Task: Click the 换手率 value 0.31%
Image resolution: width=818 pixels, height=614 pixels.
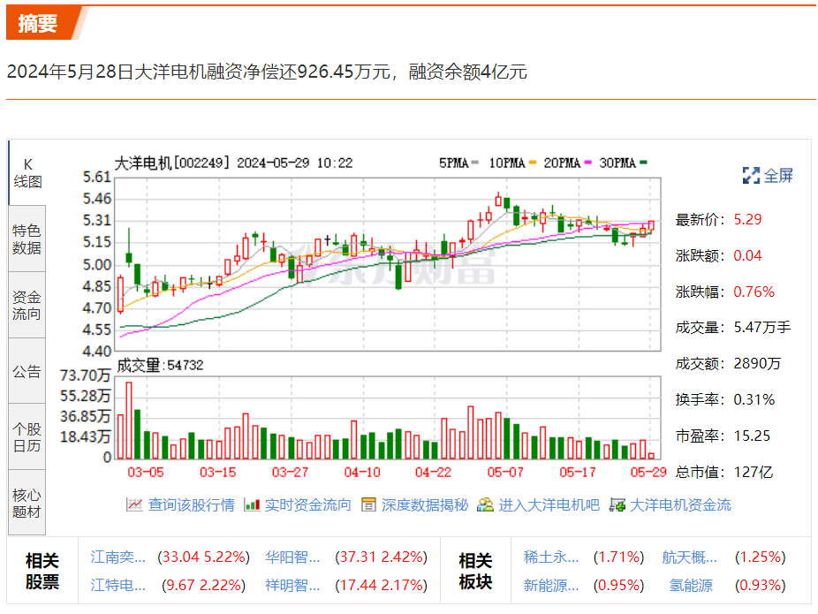Action: click(x=754, y=399)
